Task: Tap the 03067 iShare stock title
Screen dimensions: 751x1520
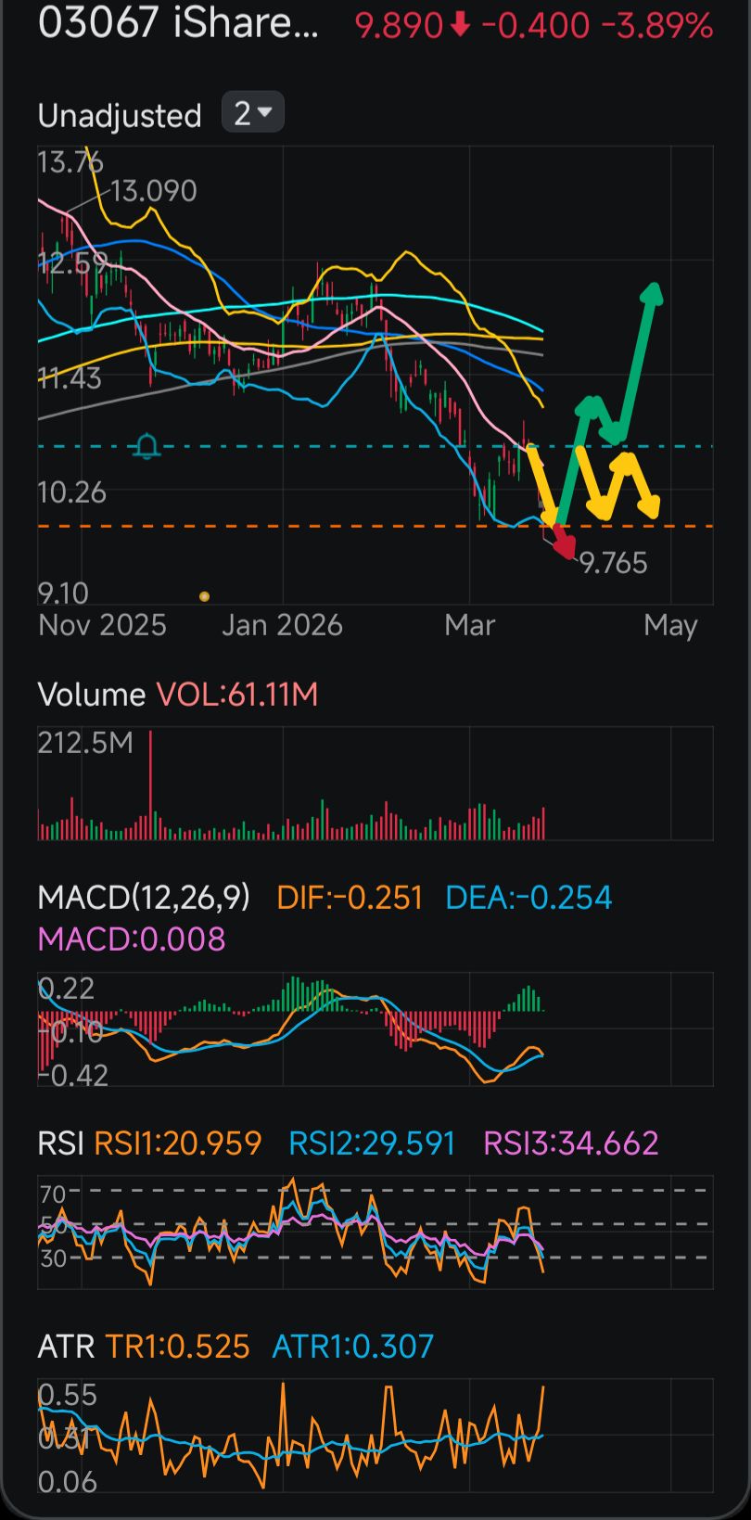Action: click(x=178, y=25)
